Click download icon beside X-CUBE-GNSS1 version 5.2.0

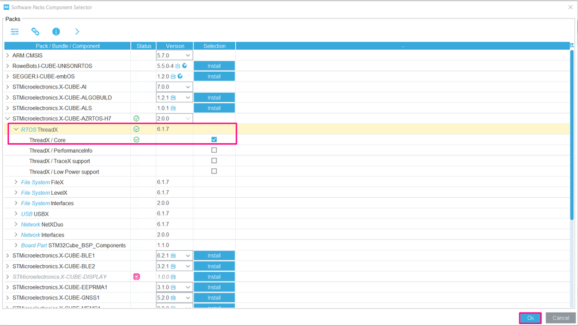click(173, 298)
